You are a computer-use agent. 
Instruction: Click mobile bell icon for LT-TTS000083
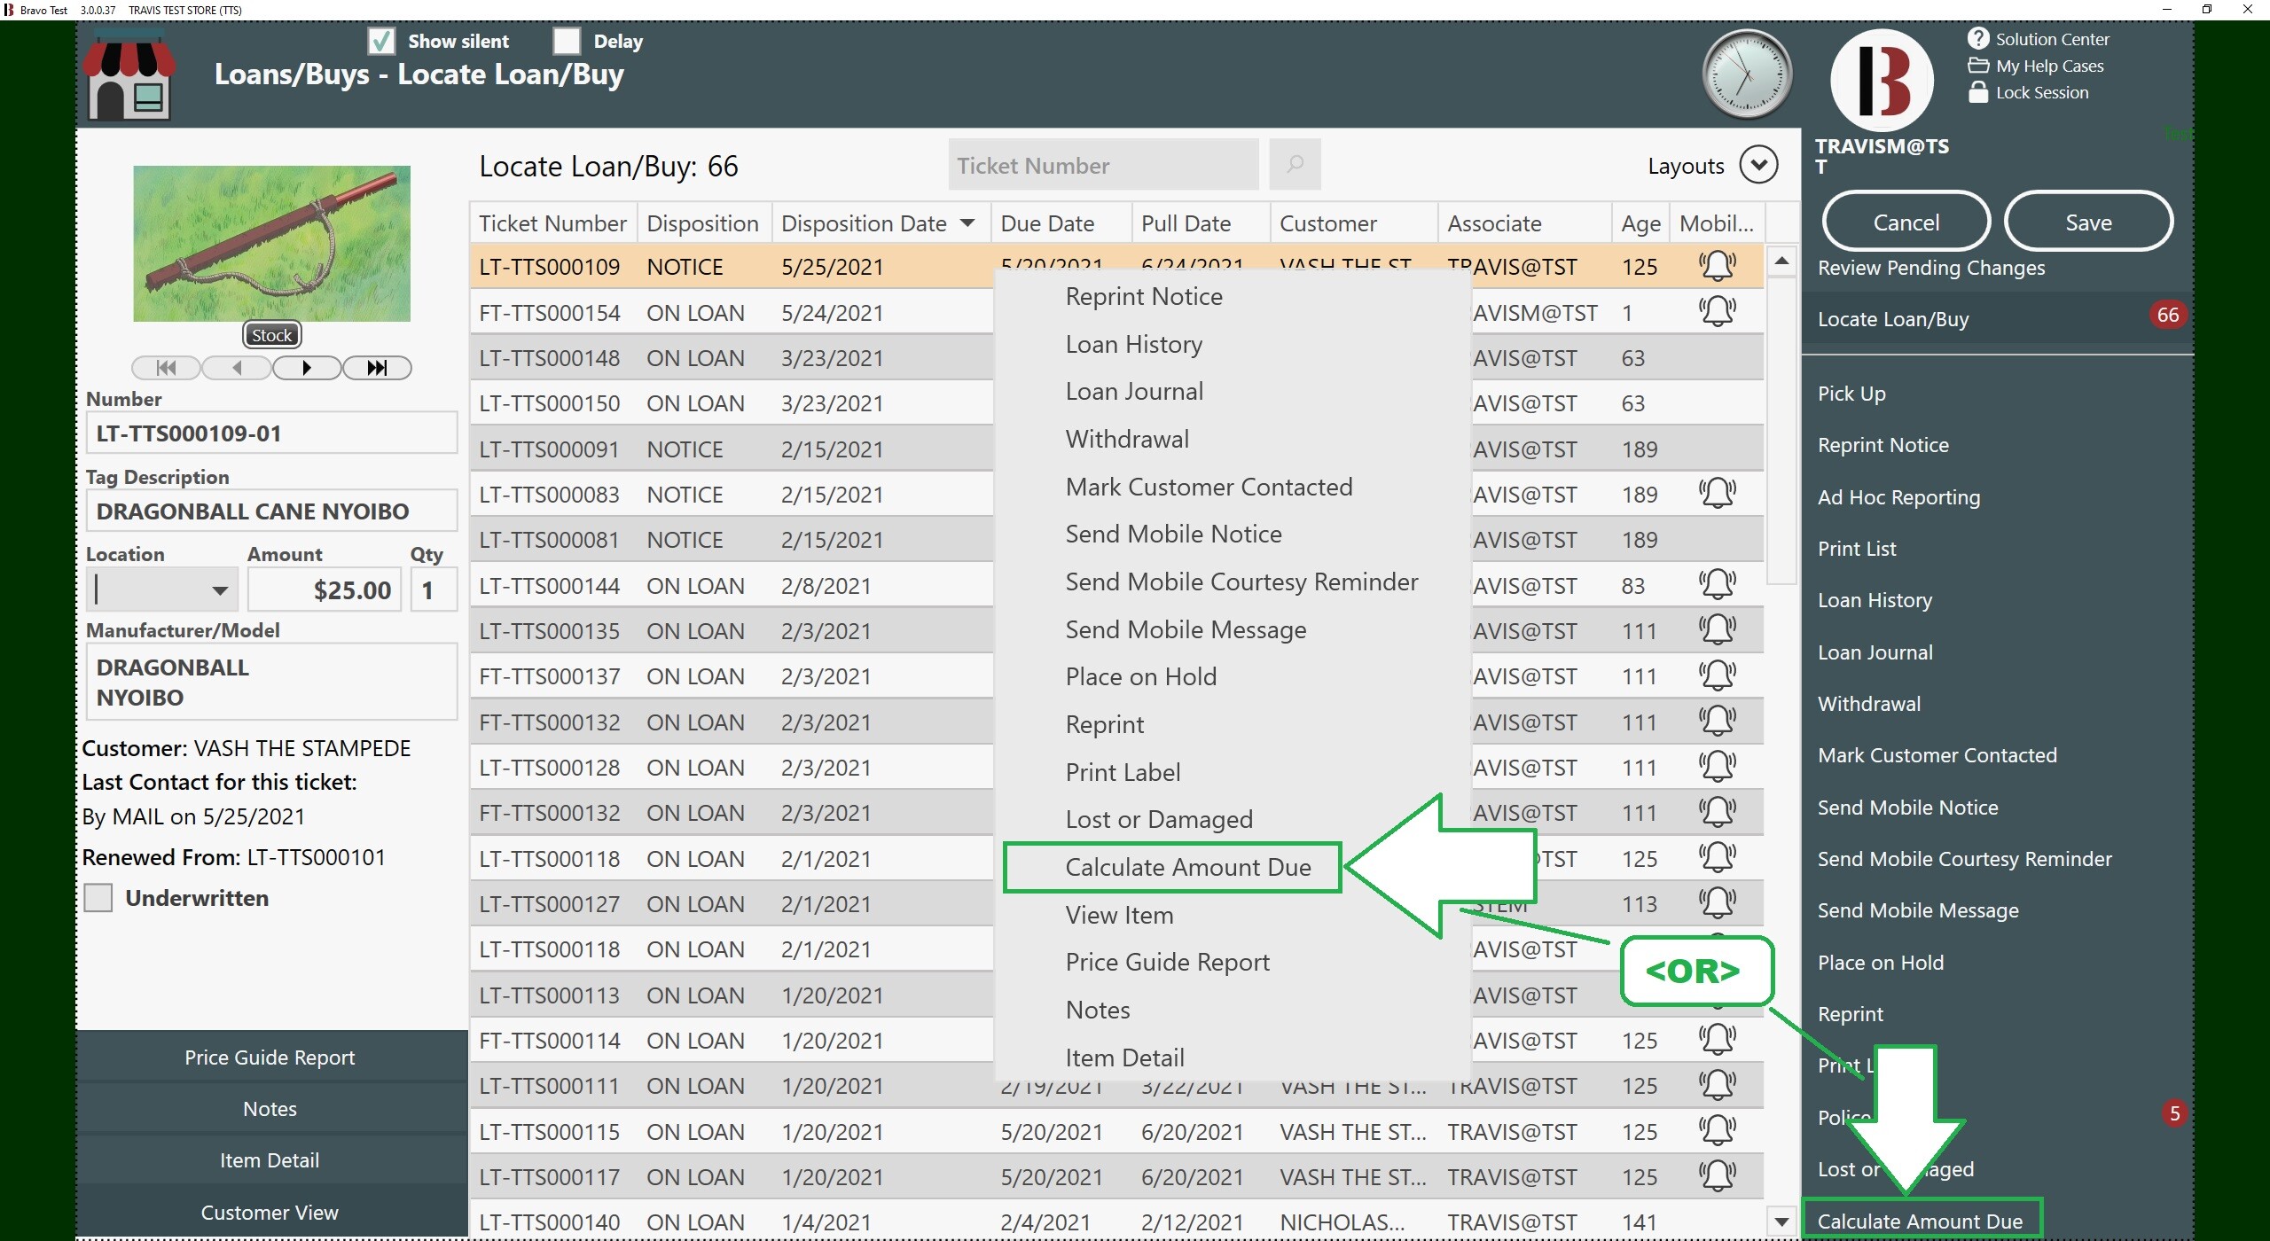1718,493
